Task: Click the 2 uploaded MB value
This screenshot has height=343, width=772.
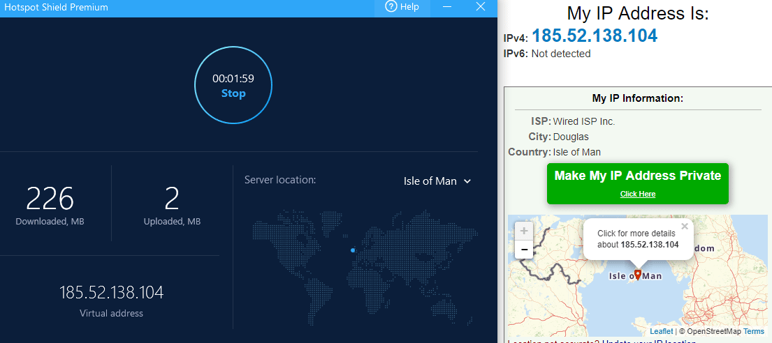Action: (172, 199)
